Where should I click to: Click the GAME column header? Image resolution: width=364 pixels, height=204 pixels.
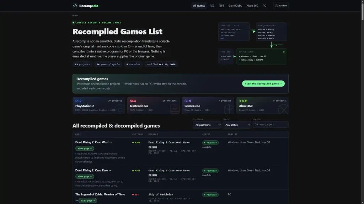(78, 134)
